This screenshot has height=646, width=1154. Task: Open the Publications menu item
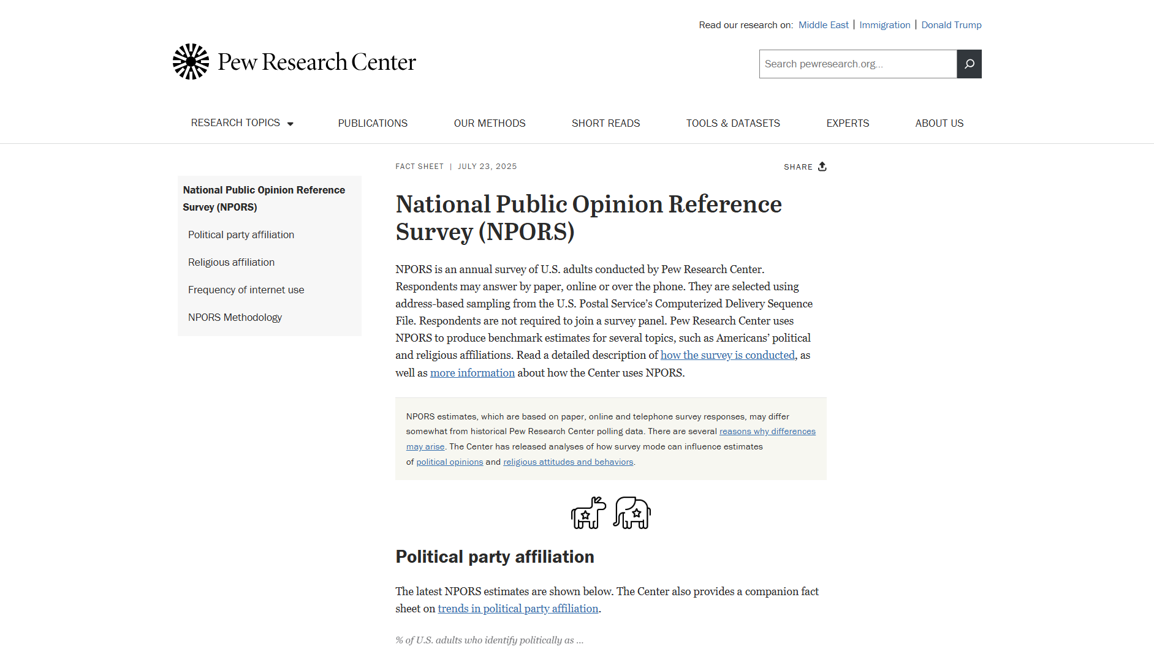[373, 123]
